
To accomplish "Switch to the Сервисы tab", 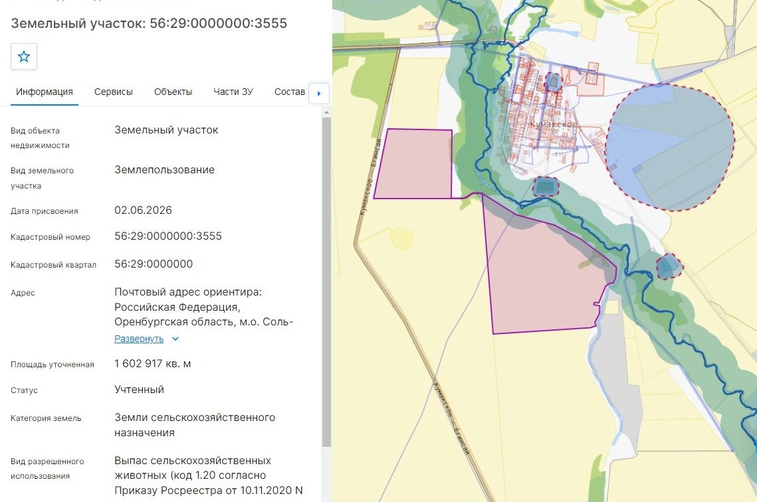I will (x=114, y=92).
